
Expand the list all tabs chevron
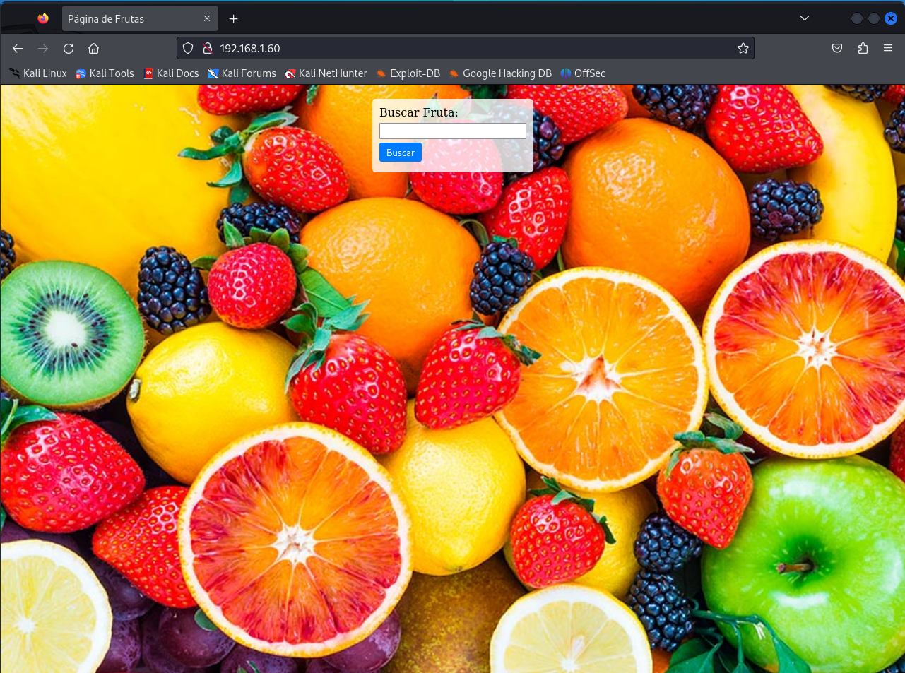[x=804, y=18]
